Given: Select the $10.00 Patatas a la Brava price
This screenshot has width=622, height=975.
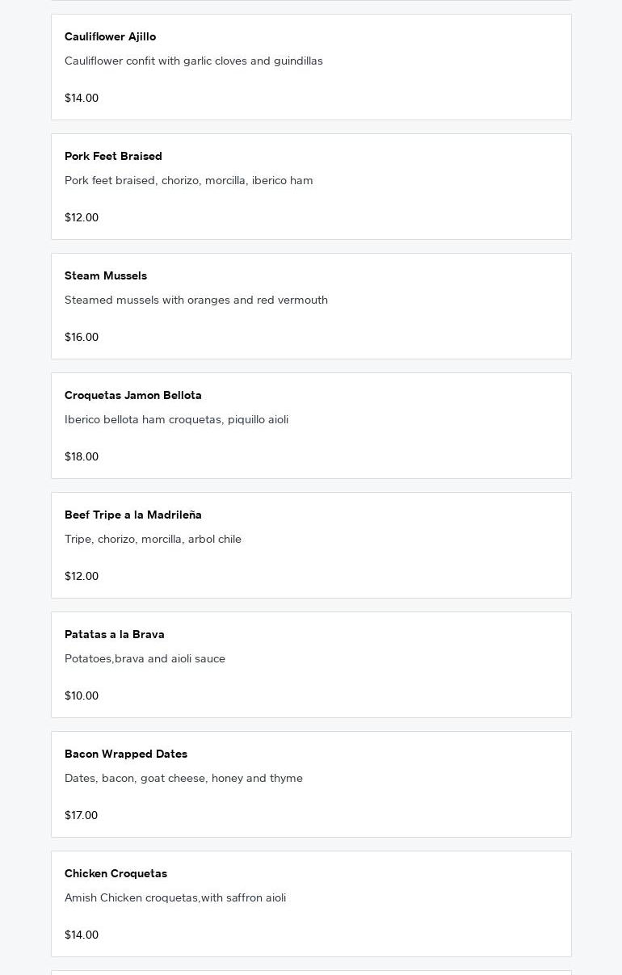Looking at the screenshot, I should coord(82,696).
